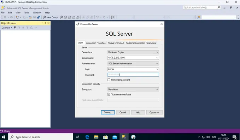Pin the Object Explorer panel with pushpin
The width and height of the screenshot is (240, 140).
[45, 23]
